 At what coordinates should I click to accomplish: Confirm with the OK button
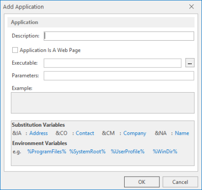(142, 182)
